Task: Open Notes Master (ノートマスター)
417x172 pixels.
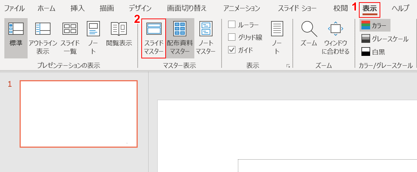Action: tap(206, 38)
